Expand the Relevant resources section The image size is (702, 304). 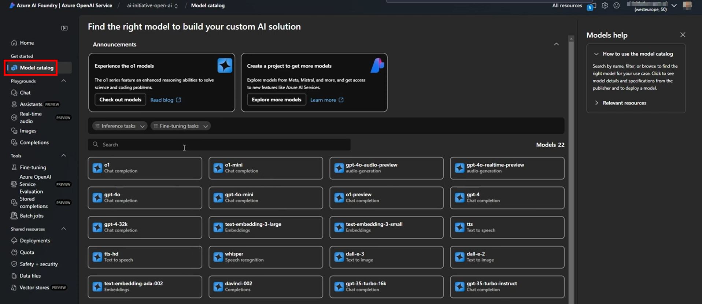click(x=596, y=103)
